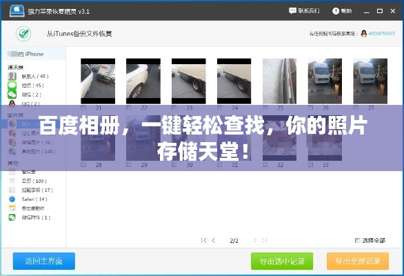Screen dimensions: 404x276
Task: Tick the checkbox for photo 22
Action: [x=128, y=108]
